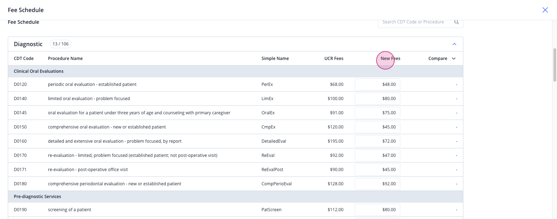557x219 pixels.
Task: Click the $128.00 UCR fee
Action: click(x=336, y=184)
